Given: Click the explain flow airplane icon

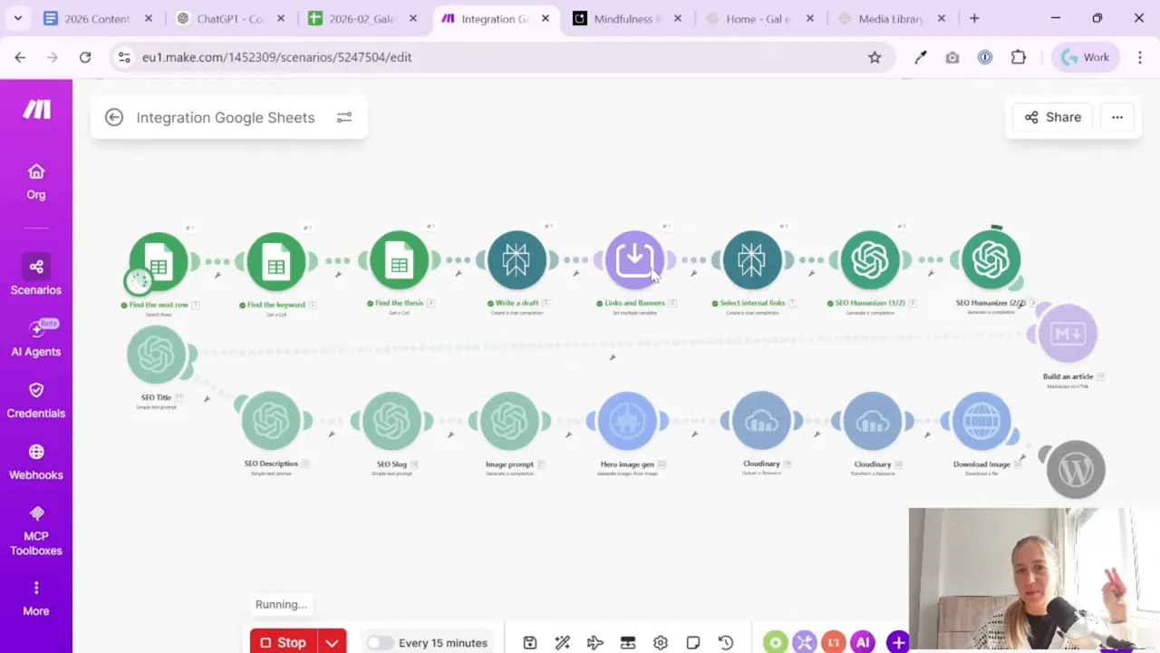Looking at the screenshot, I should (595, 642).
